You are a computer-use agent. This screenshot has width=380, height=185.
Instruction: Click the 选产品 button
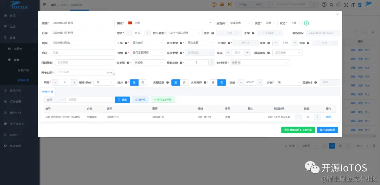(140, 100)
